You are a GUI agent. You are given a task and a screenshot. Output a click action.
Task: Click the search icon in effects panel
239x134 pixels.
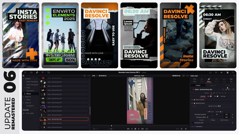(85, 76)
